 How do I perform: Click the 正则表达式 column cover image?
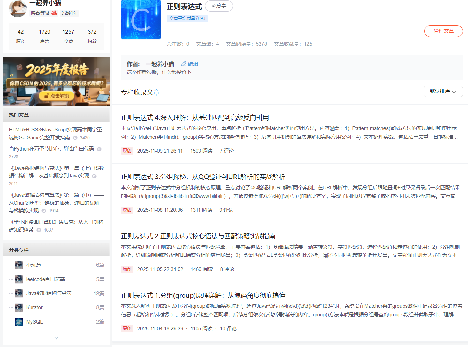click(141, 19)
